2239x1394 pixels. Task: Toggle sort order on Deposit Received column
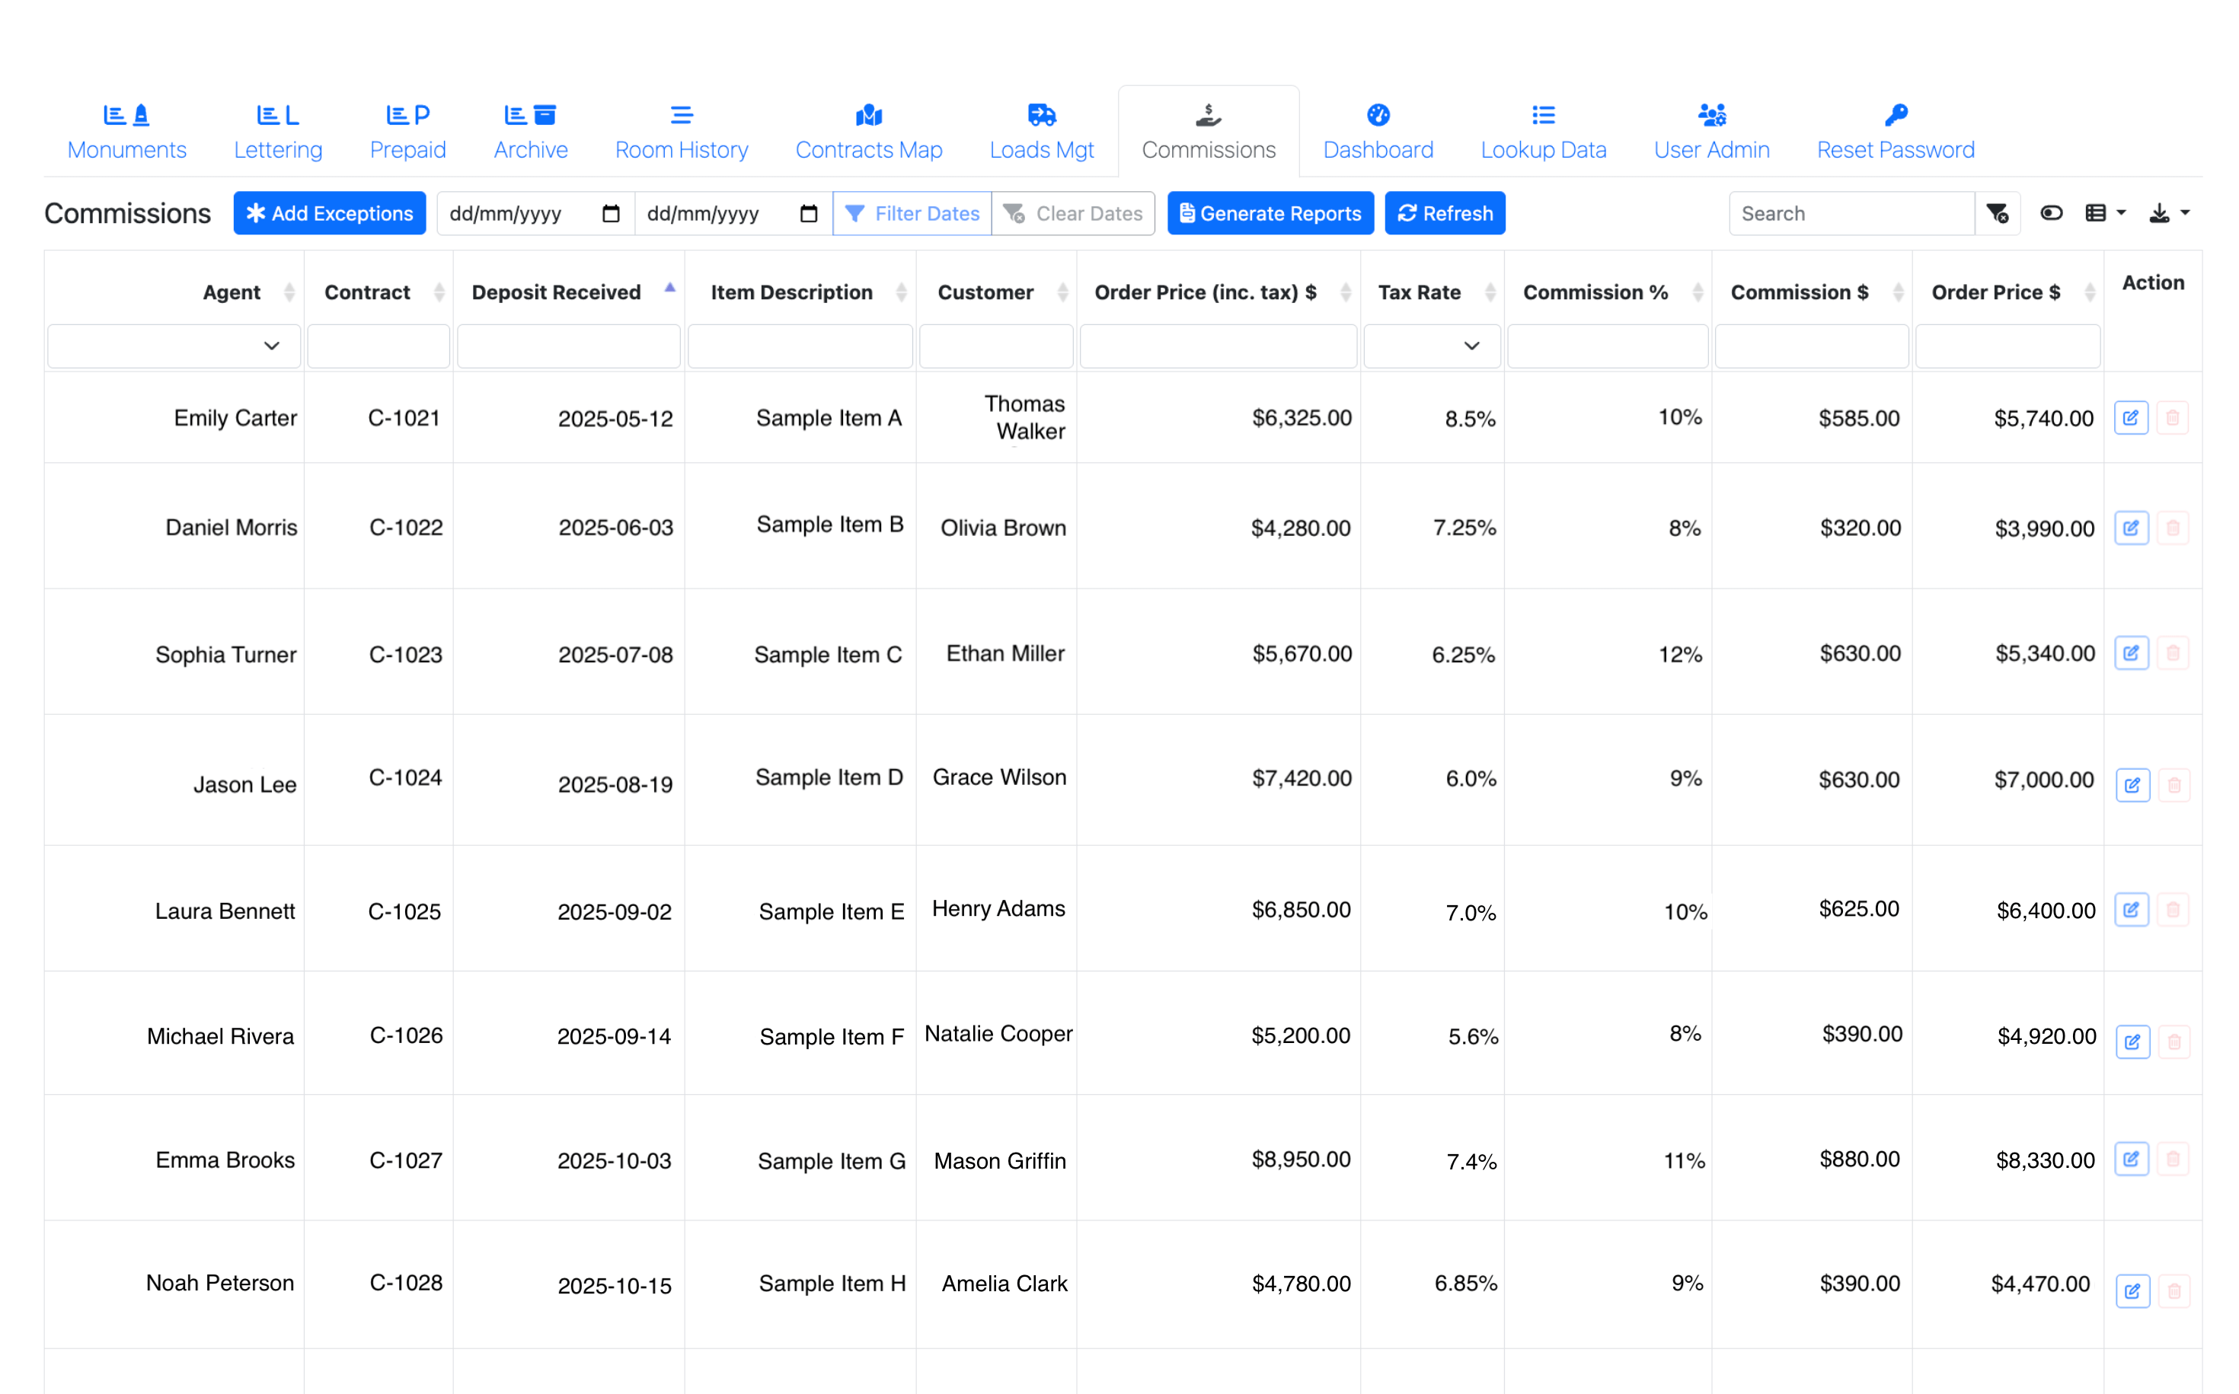[669, 288]
